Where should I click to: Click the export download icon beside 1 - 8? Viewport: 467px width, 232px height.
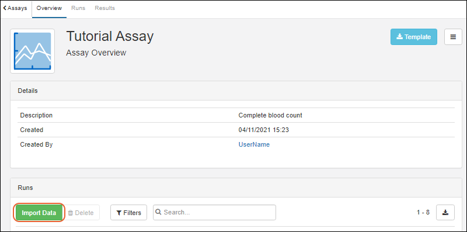tap(445, 212)
